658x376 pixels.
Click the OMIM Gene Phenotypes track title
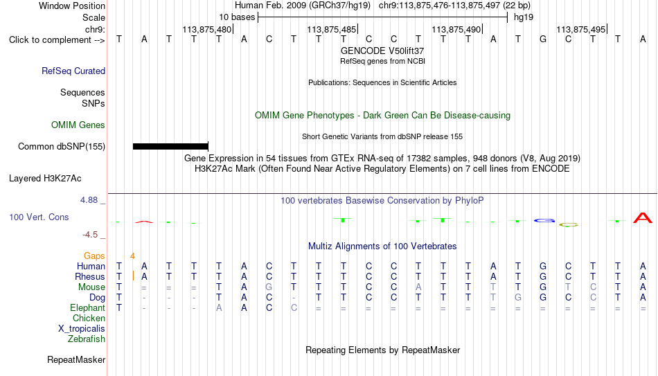pos(382,116)
